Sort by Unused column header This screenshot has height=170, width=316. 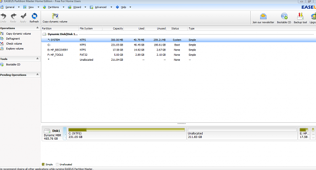pyautogui.click(x=155, y=28)
